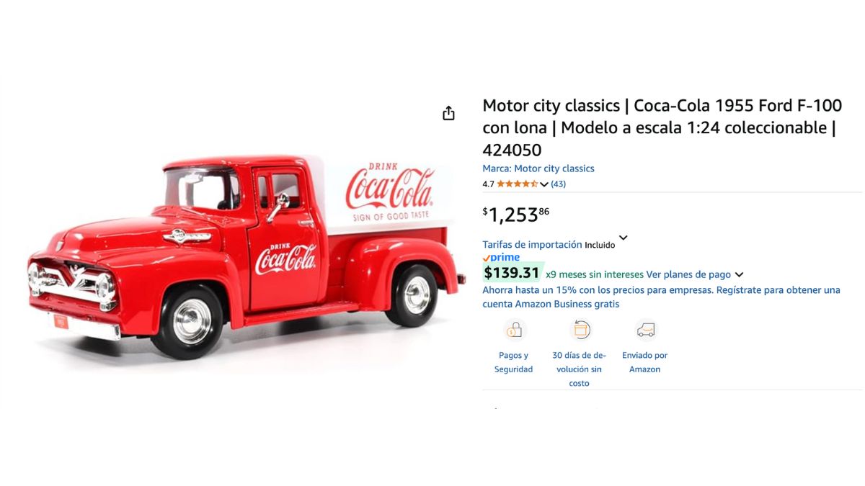865x486 pixels.
Task: Open the Marca: Motor city classics link
Action: coord(538,168)
